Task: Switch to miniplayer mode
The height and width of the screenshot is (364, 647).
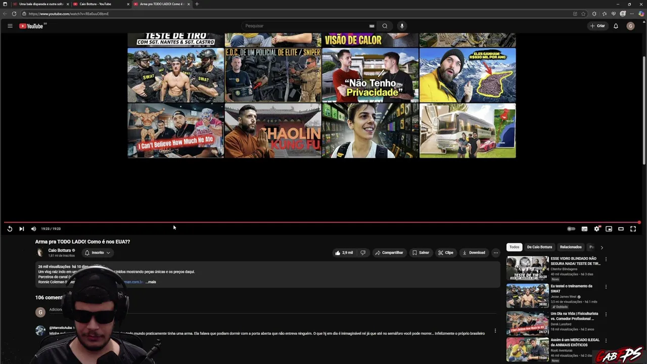Action: [609, 229]
